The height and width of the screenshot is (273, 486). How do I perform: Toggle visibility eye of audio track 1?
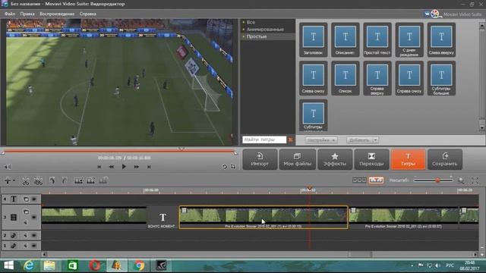34,246
